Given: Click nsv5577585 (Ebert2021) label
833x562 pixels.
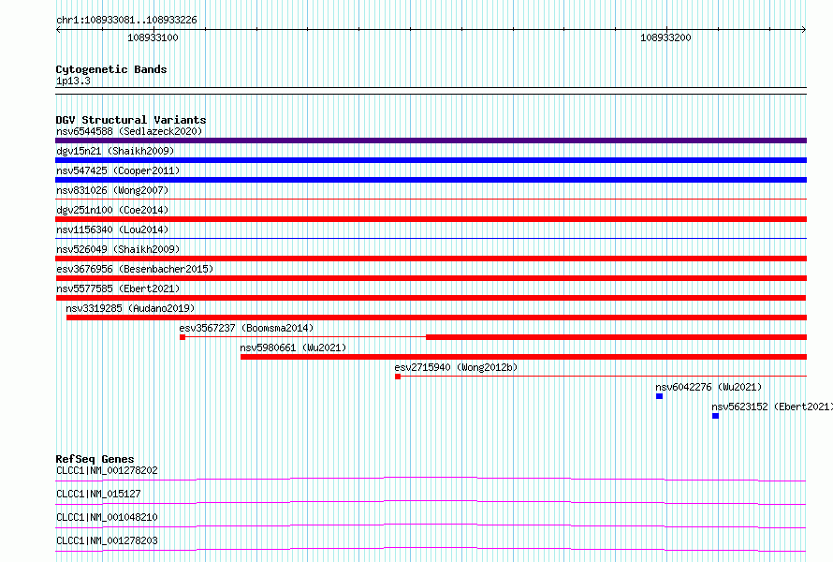Looking at the screenshot, I should pyautogui.click(x=118, y=288).
